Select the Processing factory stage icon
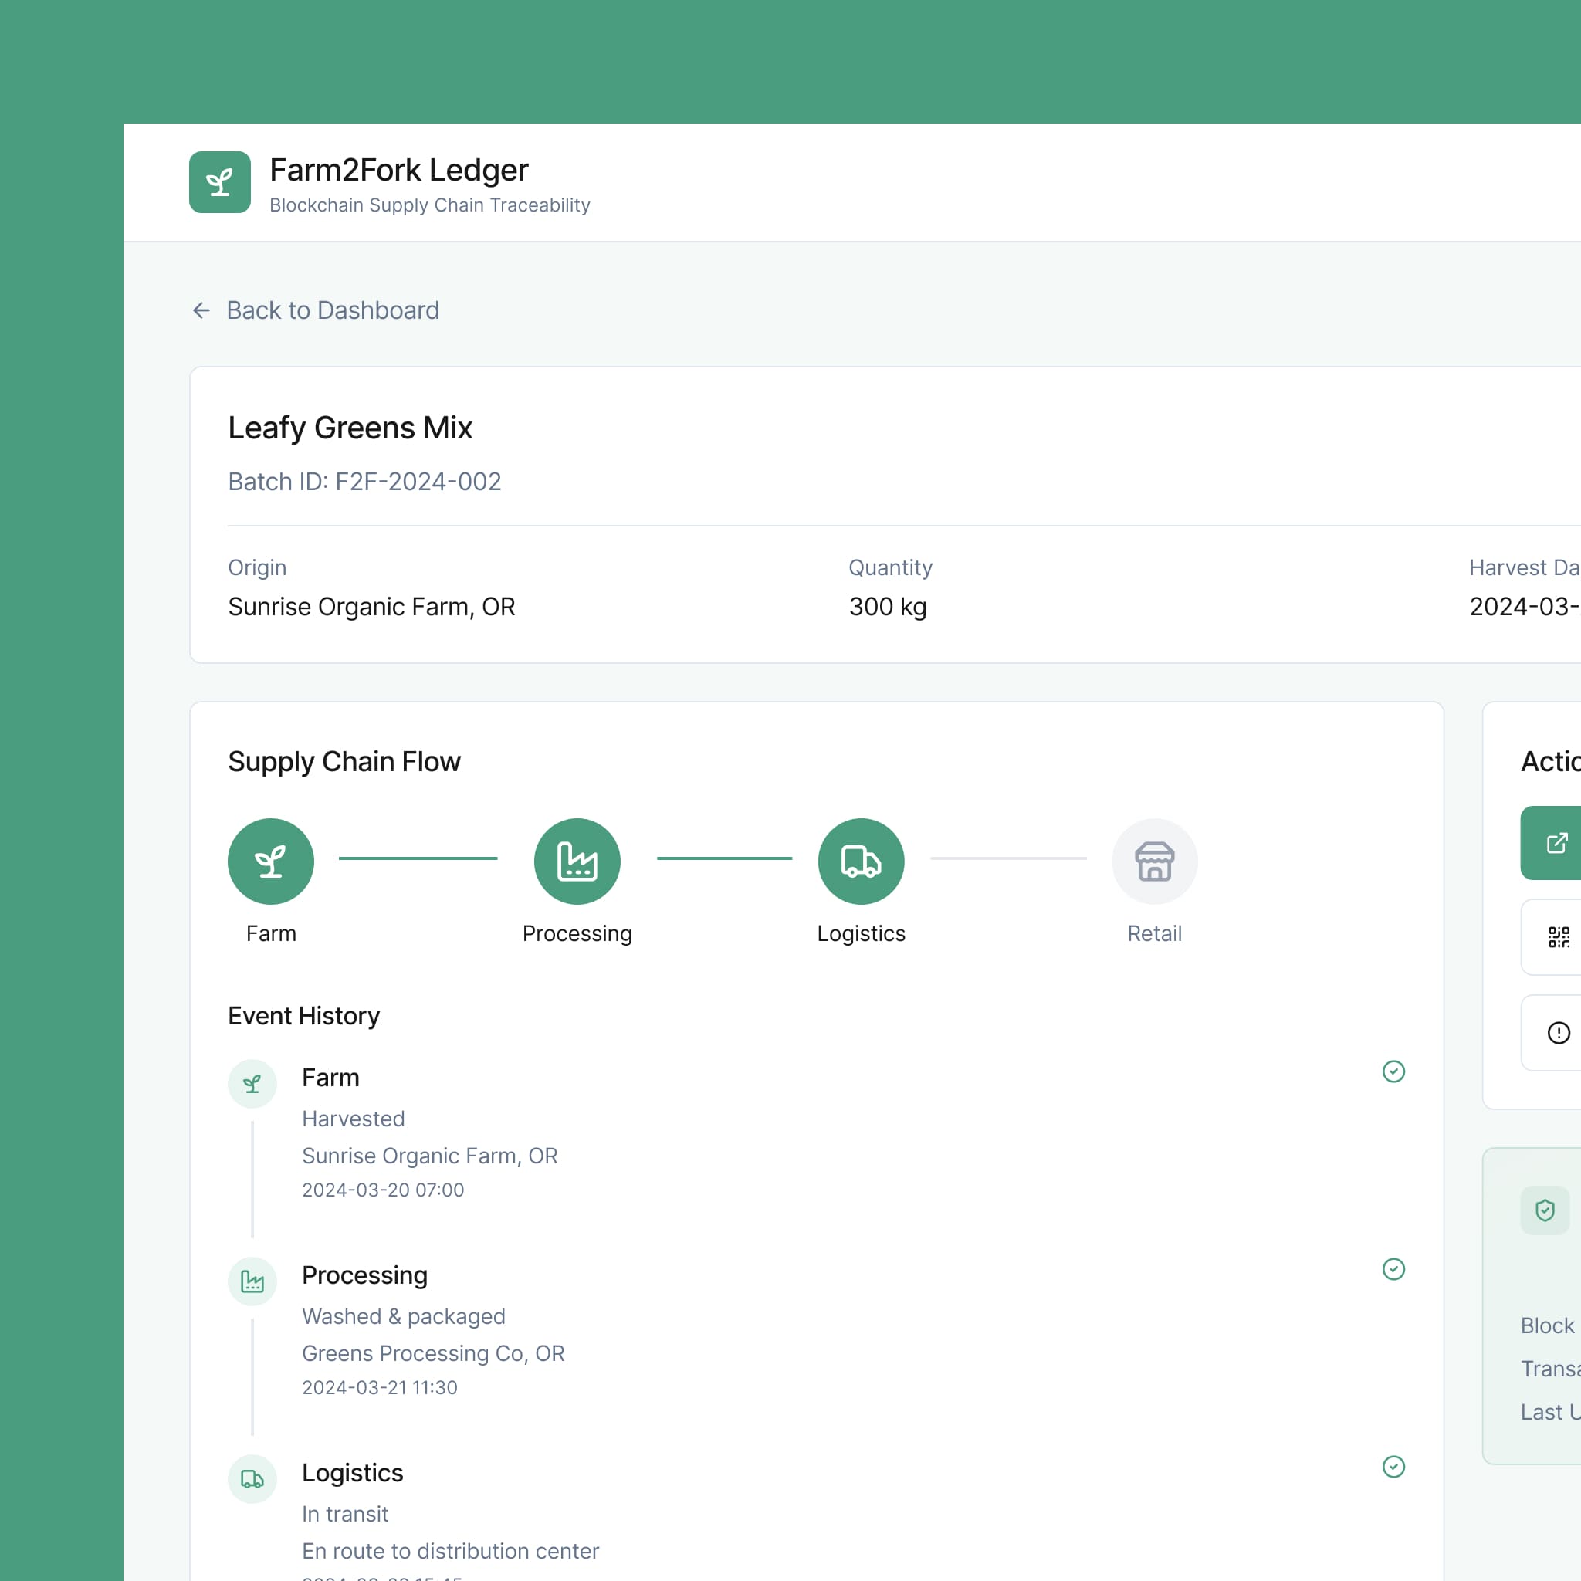The width and height of the screenshot is (1581, 1581). tap(577, 861)
